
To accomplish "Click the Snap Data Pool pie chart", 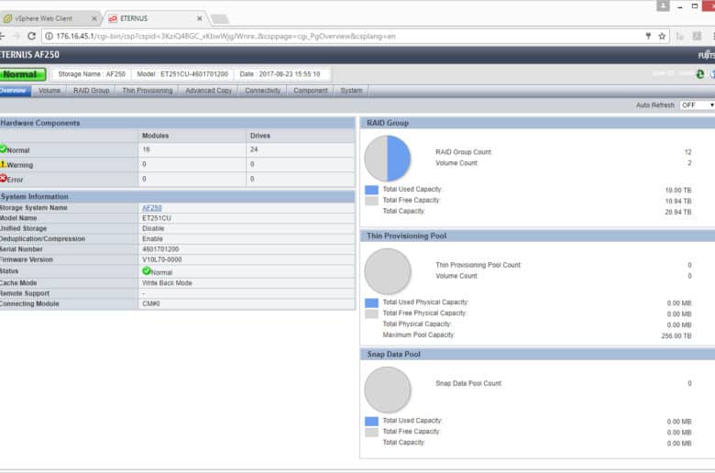I will pyautogui.click(x=388, y=390).
